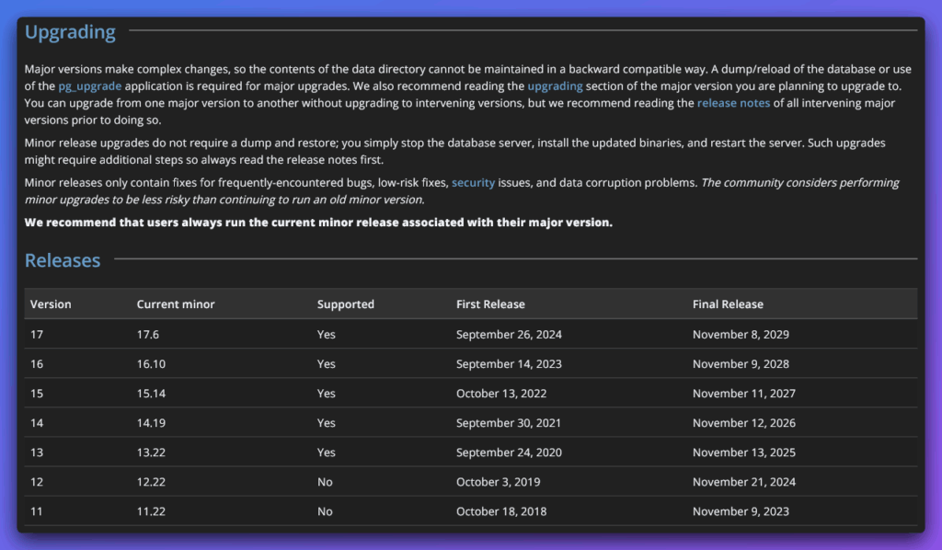The image size is (942, 550).
Task: Select the No value for version 12
Action: tap(325, 482)
